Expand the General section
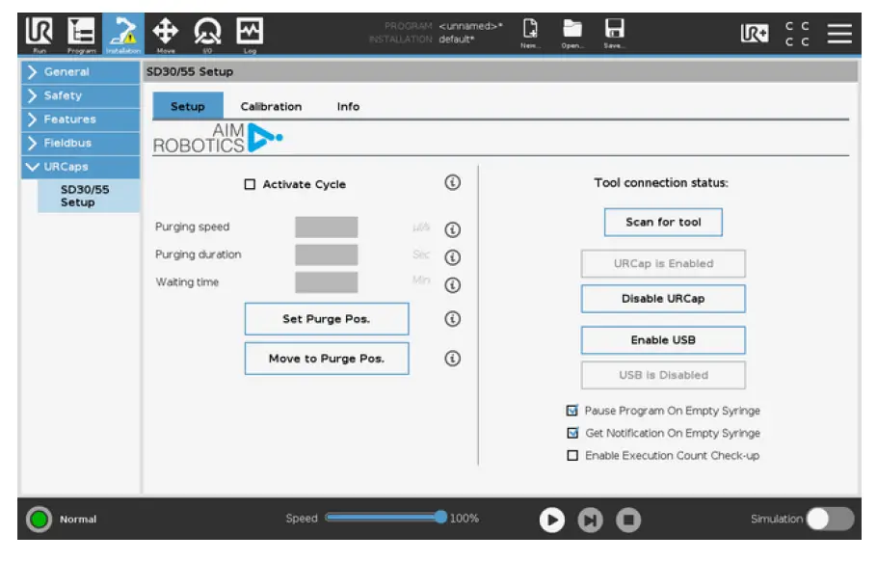 [80, 72]
